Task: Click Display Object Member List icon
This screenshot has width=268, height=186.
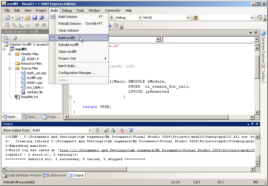Action: click(7, 25)
